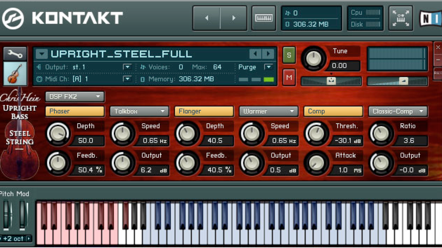442x248 pixels.
Task: Load next instrument using name bar right arrow
Action: [x=268, y=54]
